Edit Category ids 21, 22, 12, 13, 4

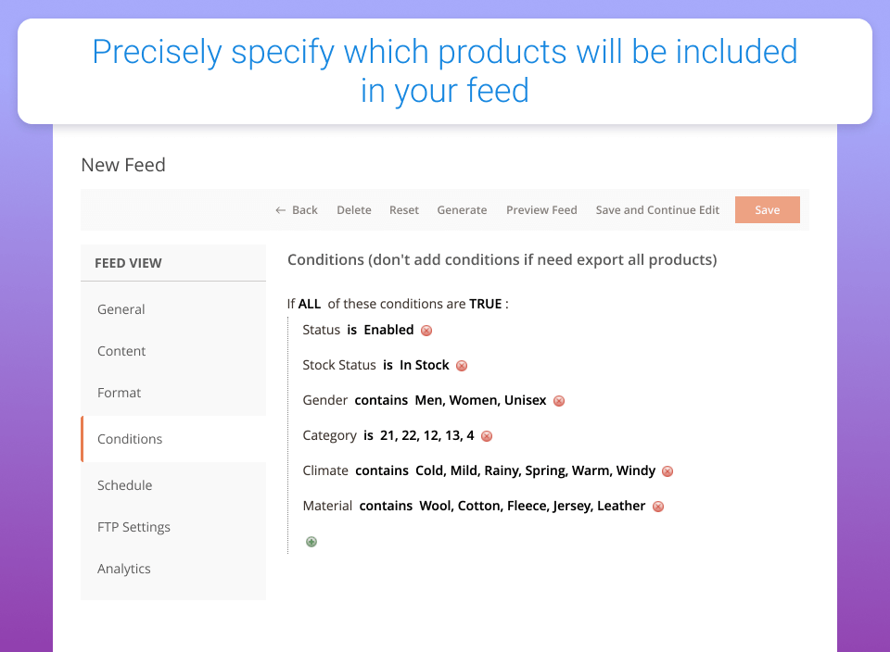coord(426,435)
